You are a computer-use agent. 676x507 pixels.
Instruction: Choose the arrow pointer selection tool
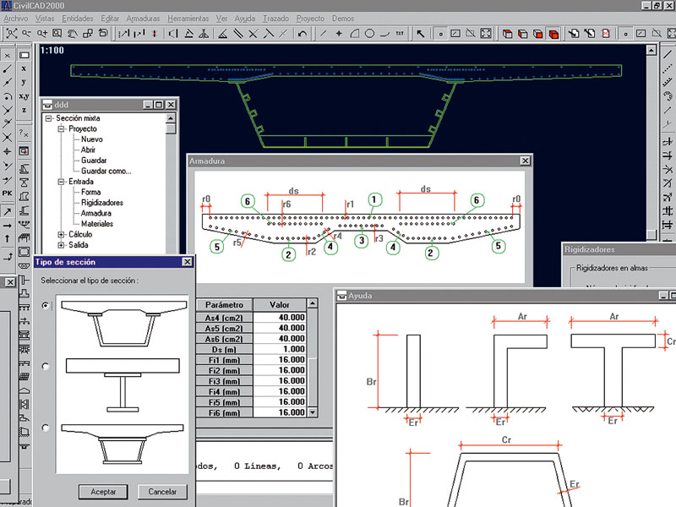pyautogui.click(x=421, y=35)
